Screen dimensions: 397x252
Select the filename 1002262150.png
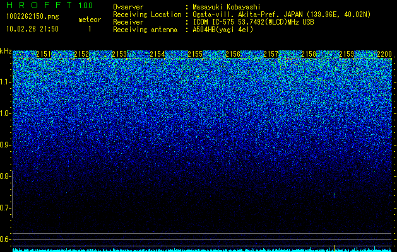point(33,17)
